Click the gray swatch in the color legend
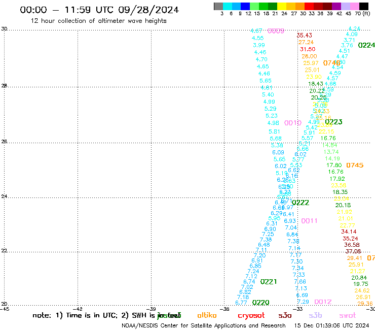This screenshot has width=375, height=330. point(218,6)
